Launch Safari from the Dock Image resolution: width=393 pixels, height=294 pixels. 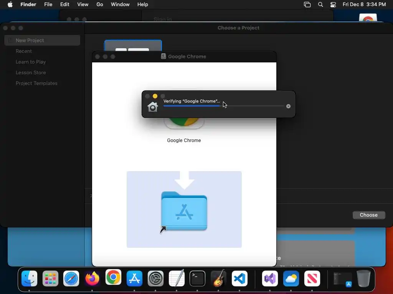71,278
